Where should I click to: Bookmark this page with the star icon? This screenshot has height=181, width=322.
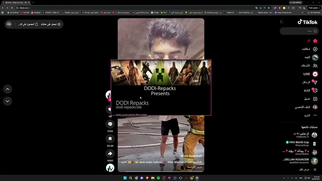pos(269,8)
